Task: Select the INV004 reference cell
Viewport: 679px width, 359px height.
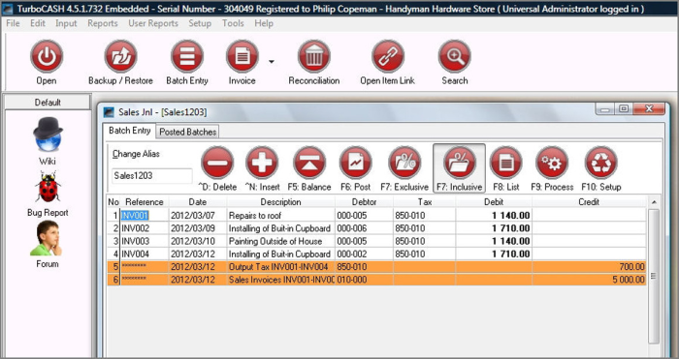Action: pyautogui.click(x=145, y=254)
